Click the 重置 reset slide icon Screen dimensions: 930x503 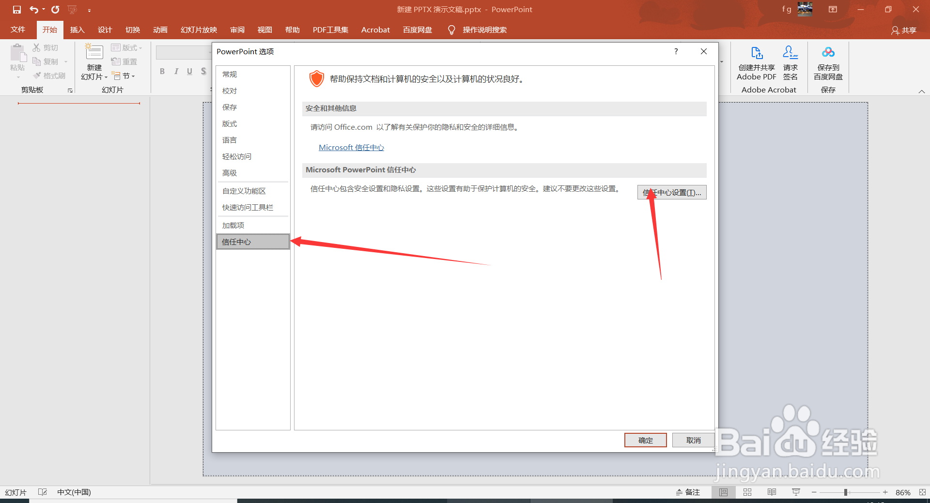point(115,61)
